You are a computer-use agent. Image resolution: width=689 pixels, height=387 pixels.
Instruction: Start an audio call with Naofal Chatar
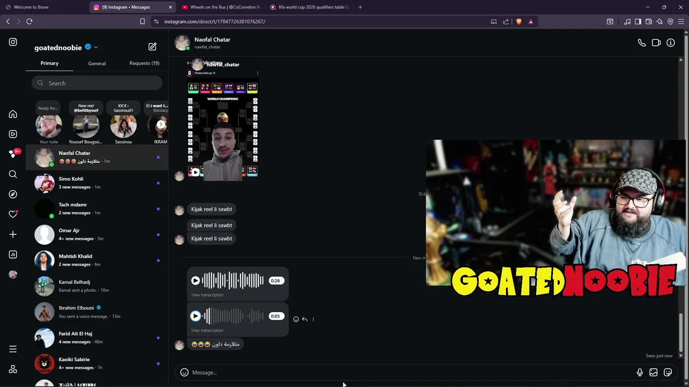tap(642, 43)
